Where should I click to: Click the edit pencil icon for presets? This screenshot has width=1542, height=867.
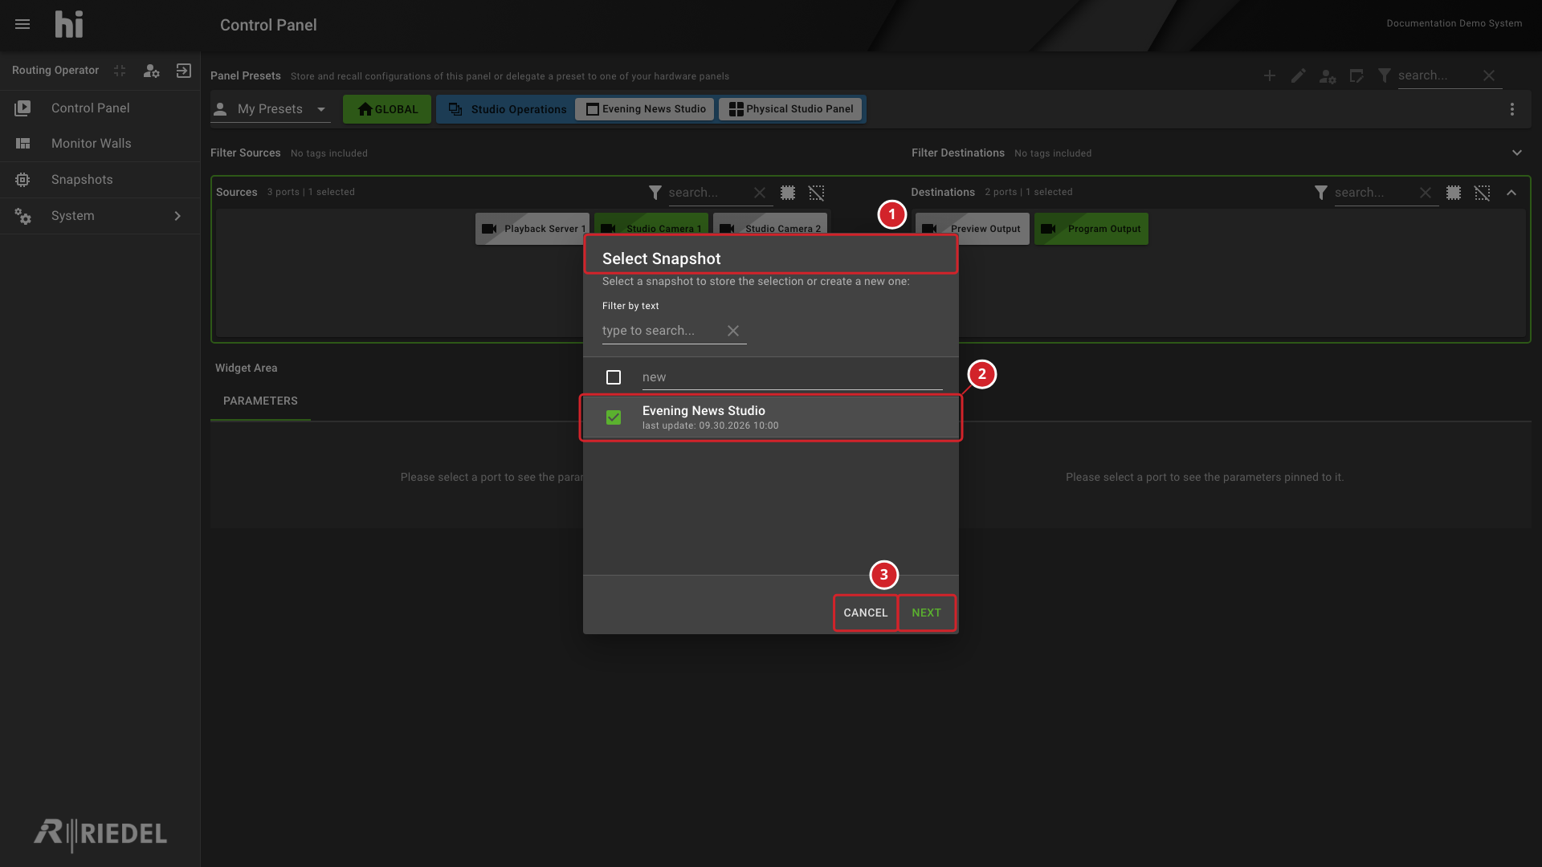click(x=1299, y=75)
